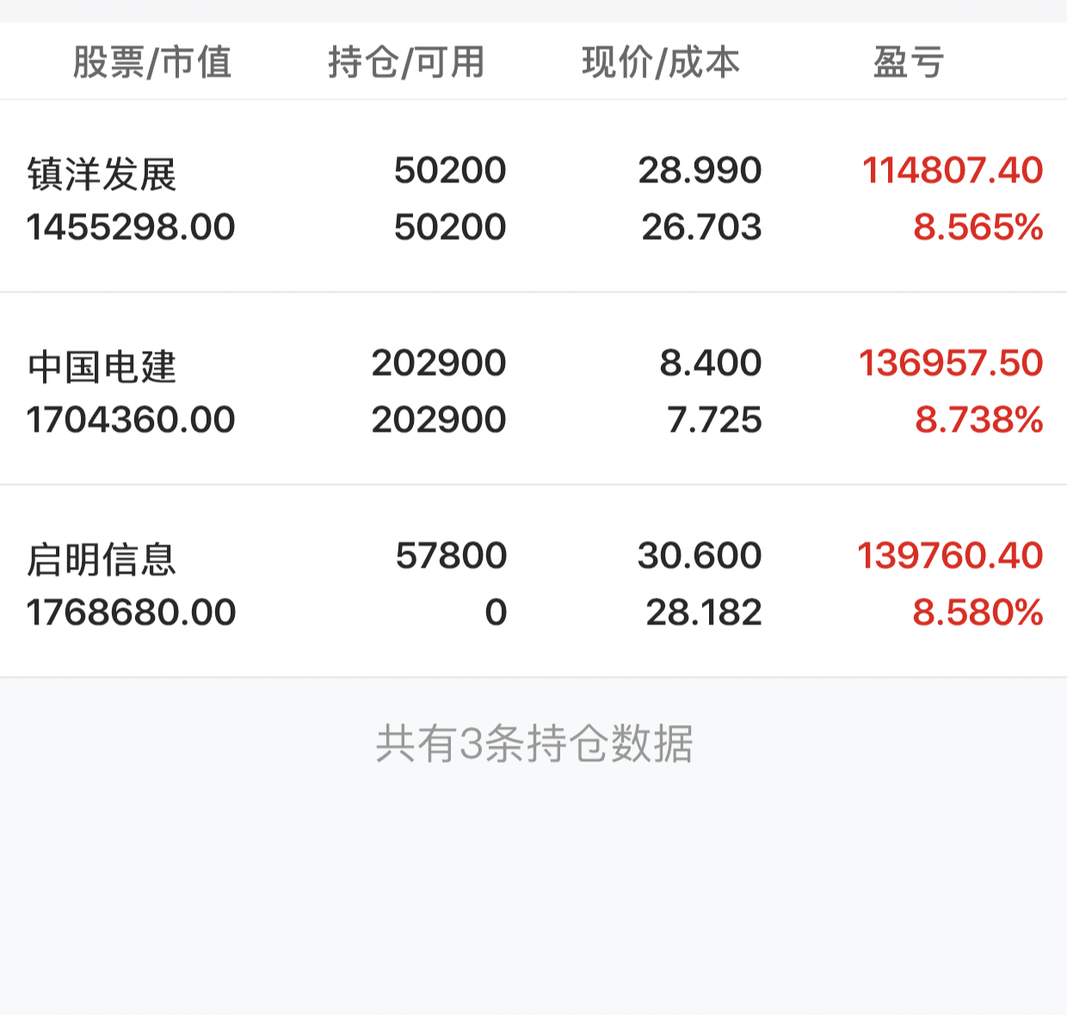Sort by 盈亏 column header
Image resolution: width=1067 pixels, height=1015 pixels.
(x=909, y=63)
